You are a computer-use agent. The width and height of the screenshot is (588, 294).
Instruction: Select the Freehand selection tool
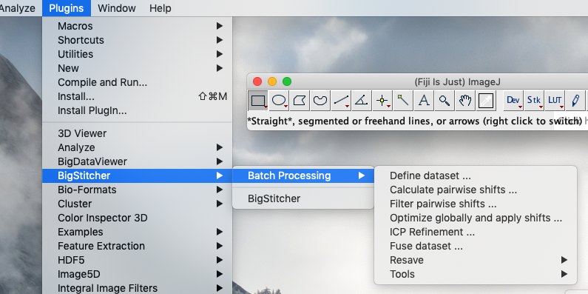(x=320, y=101)
